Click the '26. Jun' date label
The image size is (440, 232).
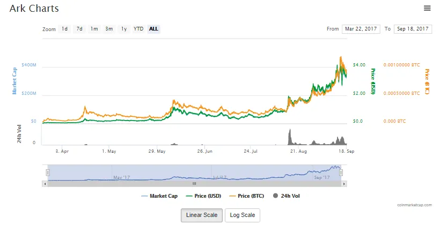204,151
